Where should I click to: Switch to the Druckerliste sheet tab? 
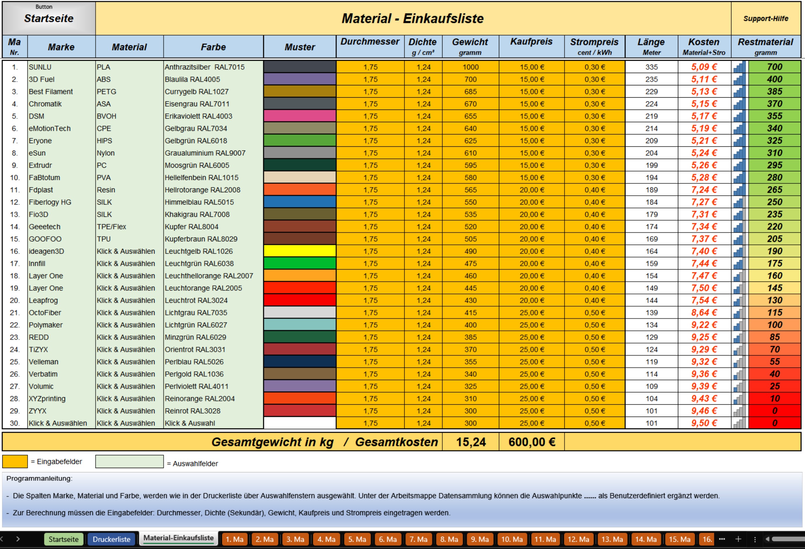click(111, 539)
